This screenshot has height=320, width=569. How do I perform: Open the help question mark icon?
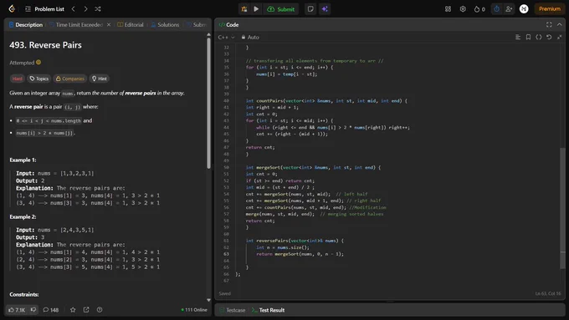click(x=100, y=310)
